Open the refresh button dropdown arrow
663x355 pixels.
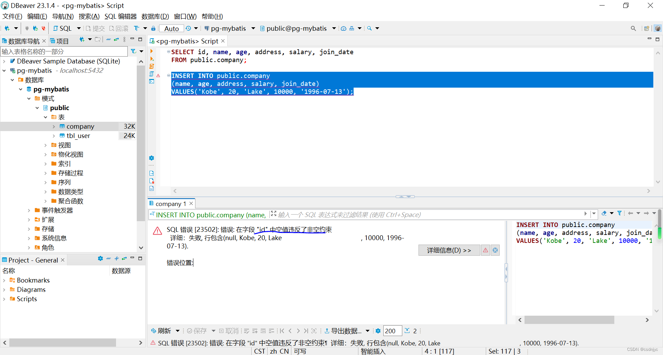click(177, 331)
